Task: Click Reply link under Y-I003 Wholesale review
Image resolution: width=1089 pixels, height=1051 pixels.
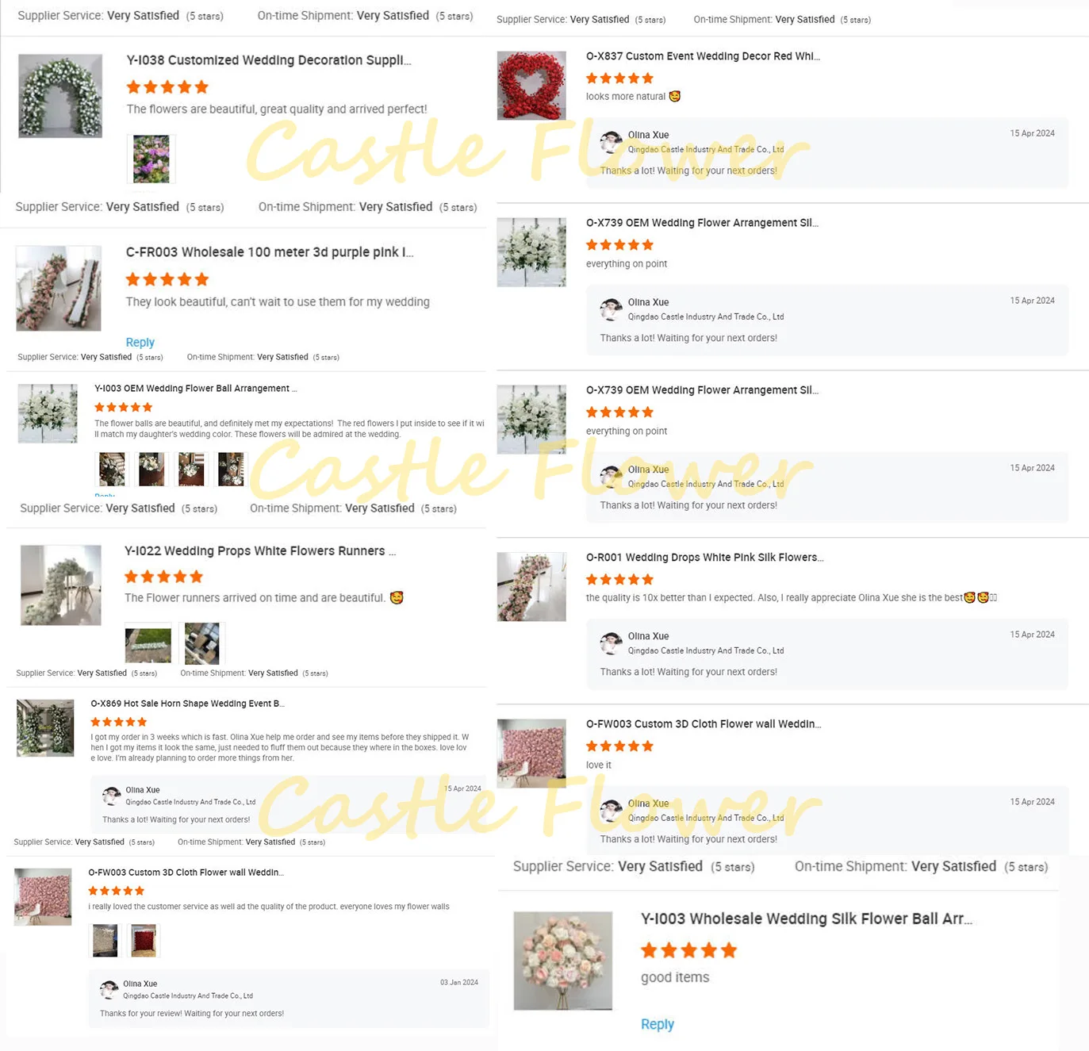Action: pos(657,1024)
